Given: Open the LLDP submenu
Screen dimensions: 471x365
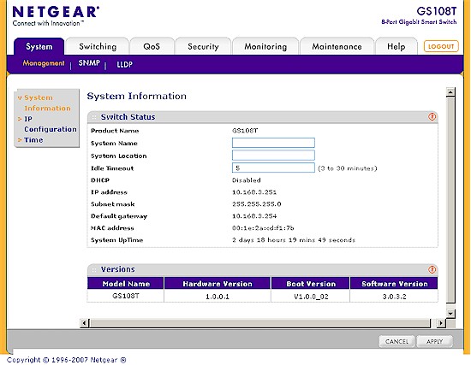Looking at the screenshot, I should point(124,64).
